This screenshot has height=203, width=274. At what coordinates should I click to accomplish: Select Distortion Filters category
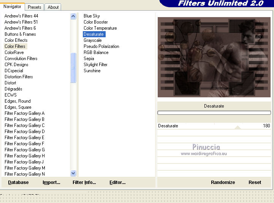click(19, 77)
